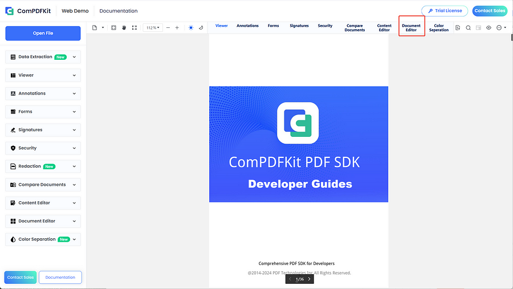The image size is (513, 289).
Task: Select the fit-page icon in toolbar
Action: 113,28
